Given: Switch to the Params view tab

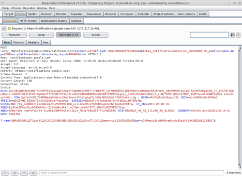Looking at the screenshot, I should click(18, 43).
